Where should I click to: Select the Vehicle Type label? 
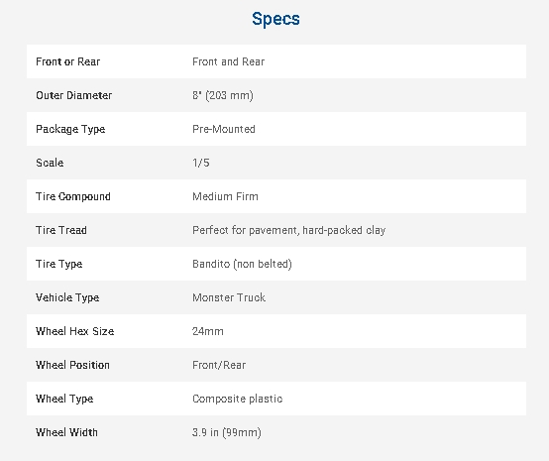click(67, 297)
